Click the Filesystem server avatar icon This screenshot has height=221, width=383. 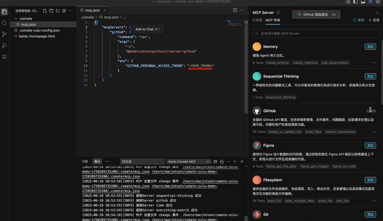(257, 180)
